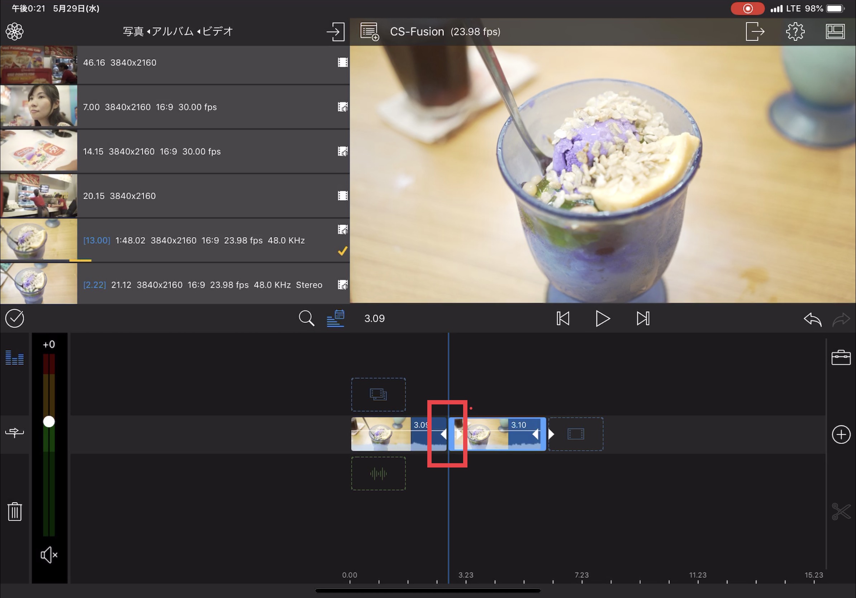This screenshot has width=856, height=598.
Task: Toggle the timeline speaker mute
Action: click(x=49, y=555)
